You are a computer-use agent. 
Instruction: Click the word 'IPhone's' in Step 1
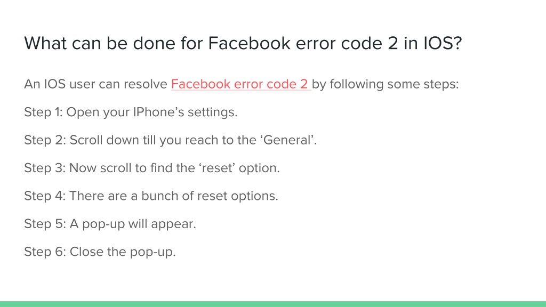(158, 112)
